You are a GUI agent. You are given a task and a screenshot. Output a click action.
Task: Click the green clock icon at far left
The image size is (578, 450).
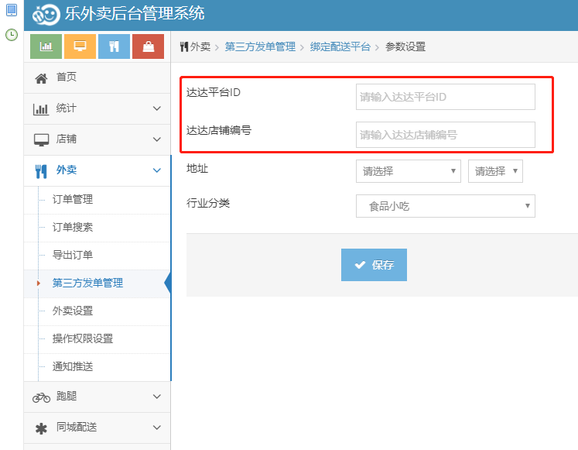tap(12, 35)
